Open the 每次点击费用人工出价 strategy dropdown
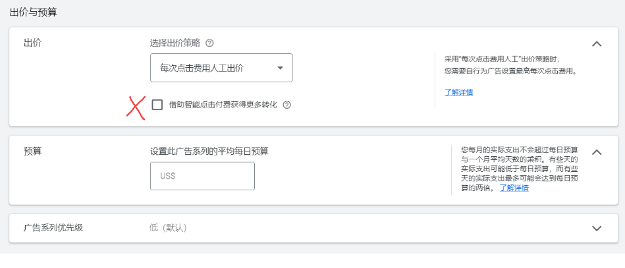This screenshot has width=625, height=268. 221,68
